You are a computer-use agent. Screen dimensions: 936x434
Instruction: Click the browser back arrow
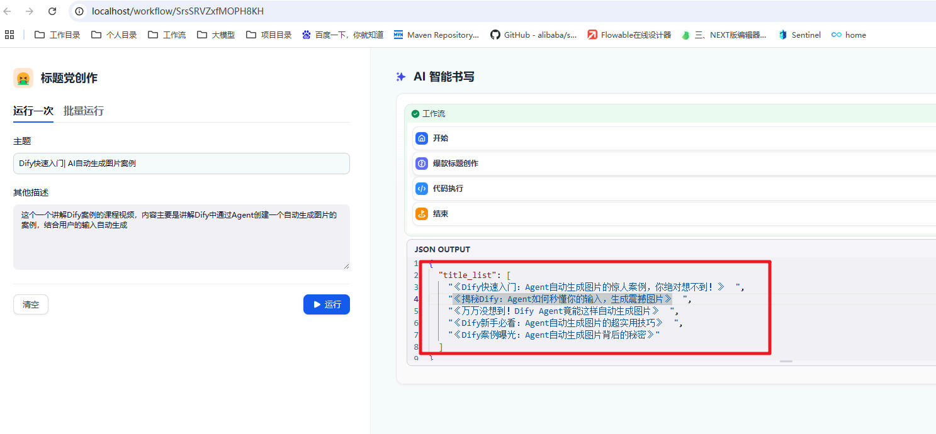[8, 11]
